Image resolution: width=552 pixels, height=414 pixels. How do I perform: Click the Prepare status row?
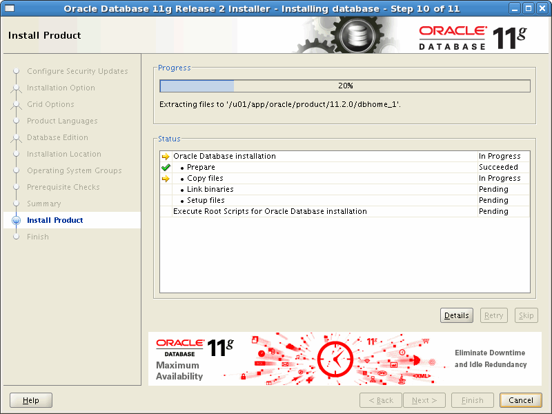pos(345,167)
